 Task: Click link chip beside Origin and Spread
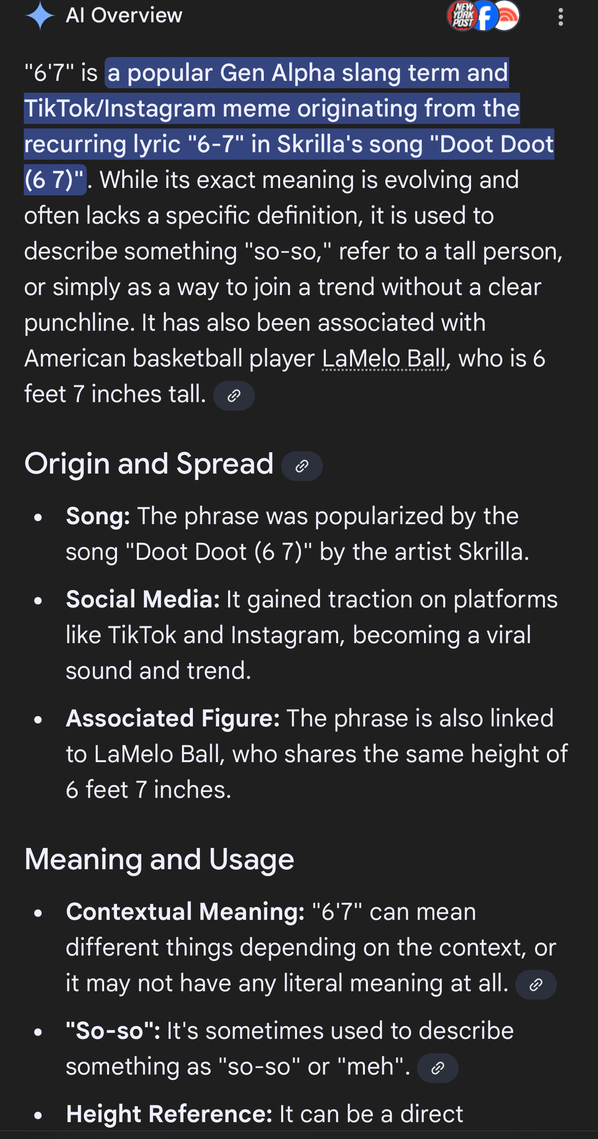point(302,466)
